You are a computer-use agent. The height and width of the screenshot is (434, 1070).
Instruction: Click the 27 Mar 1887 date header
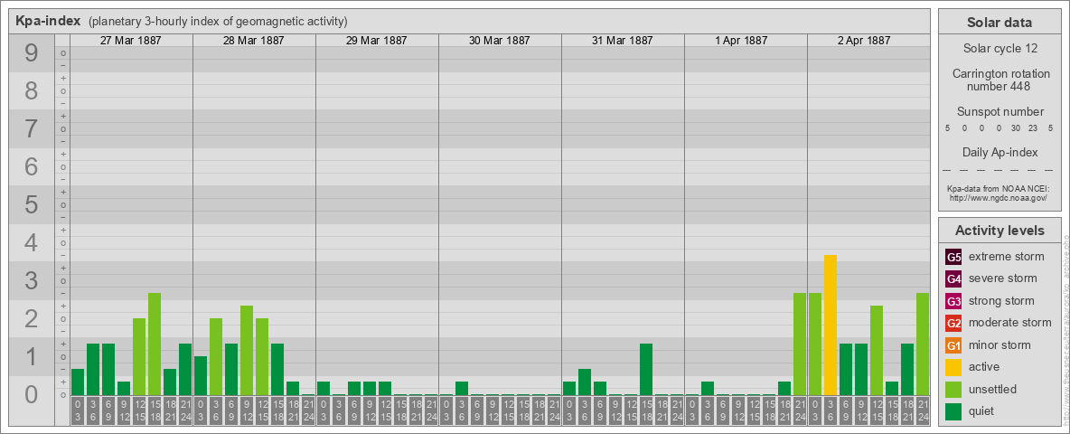click(131, 41)
